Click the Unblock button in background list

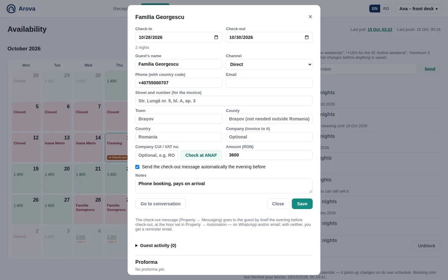427,246
